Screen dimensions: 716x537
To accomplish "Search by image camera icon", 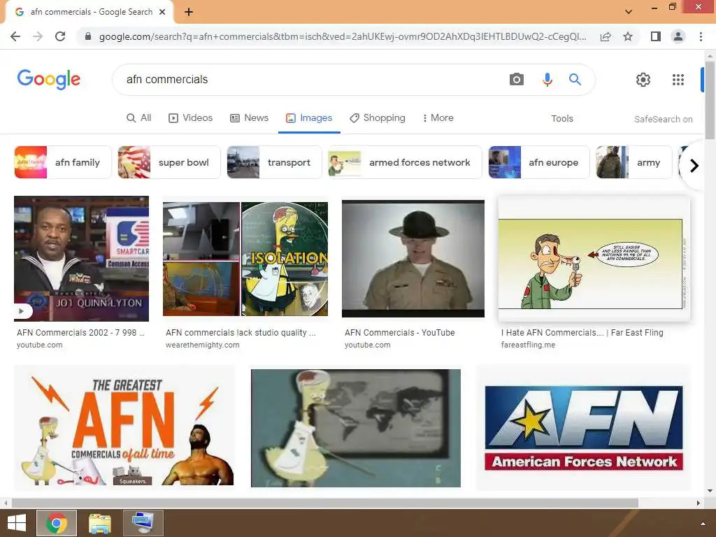I will (x=517, y=80).
